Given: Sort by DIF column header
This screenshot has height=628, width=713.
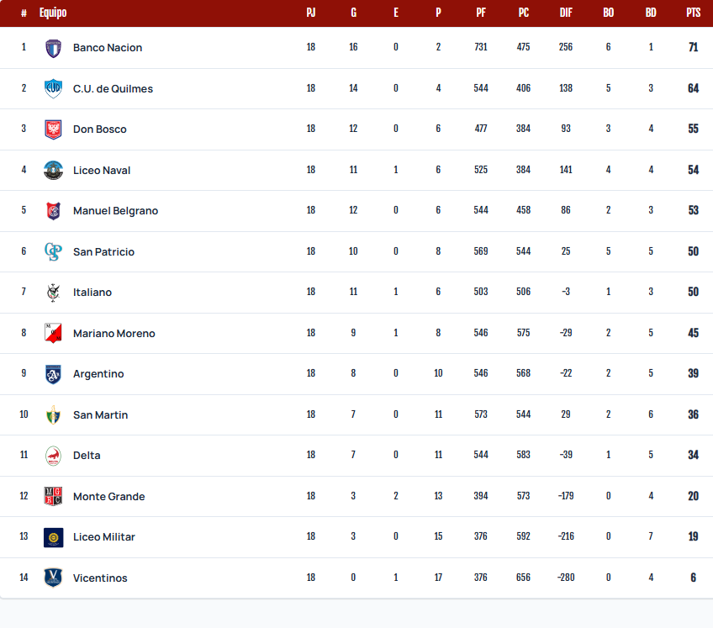Looking at the screenshot, I should (566, 13).
